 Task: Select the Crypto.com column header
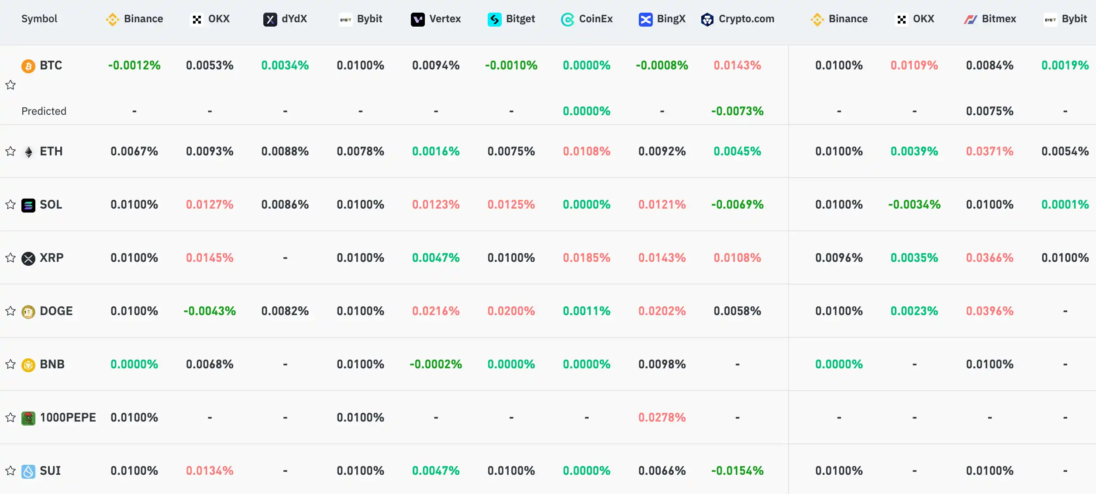(738, 19)
